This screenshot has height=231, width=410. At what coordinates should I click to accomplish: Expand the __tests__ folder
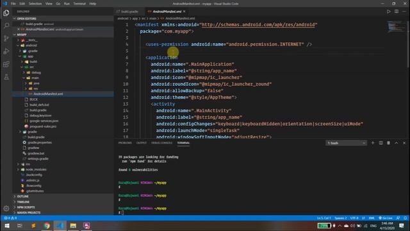pyautogui.click(x=63, y=40)
